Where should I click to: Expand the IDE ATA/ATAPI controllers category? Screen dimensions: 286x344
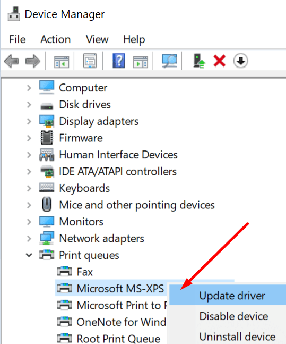pos(29,172)
